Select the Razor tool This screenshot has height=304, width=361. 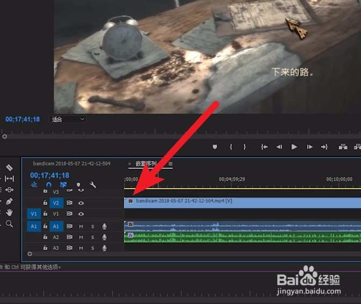(9, 168)
